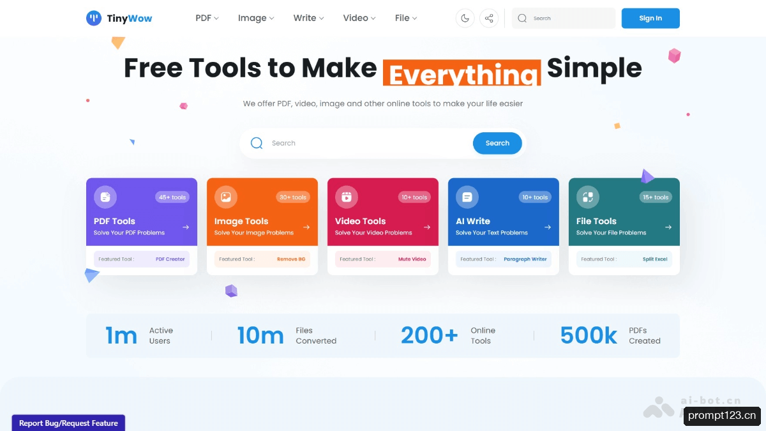Click the Video Tools card icon

click(347, 197)
